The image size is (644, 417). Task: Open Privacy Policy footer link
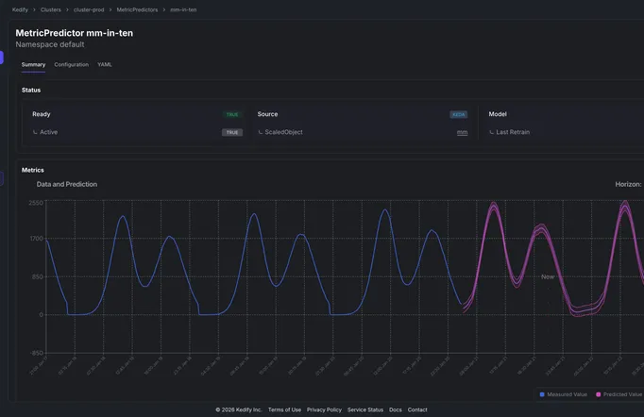[x=324, y=409]
